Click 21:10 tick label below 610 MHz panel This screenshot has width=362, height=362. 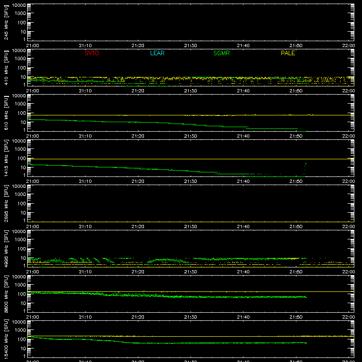85,136
